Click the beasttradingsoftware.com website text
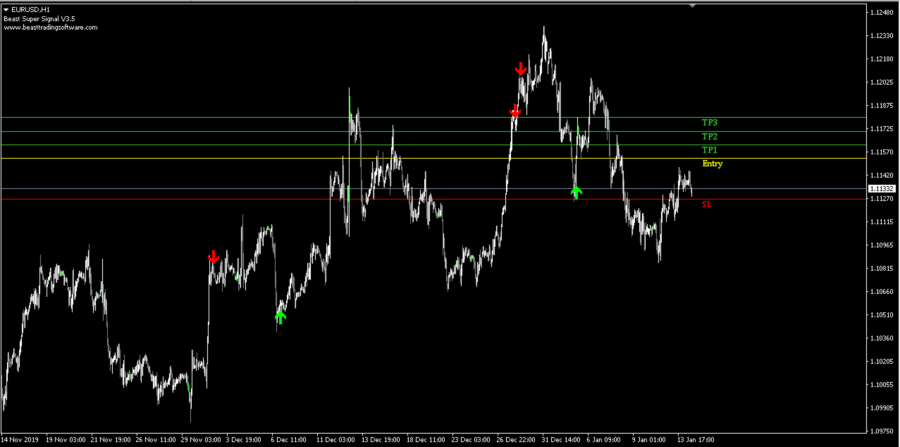The width and height of the screenshot is (900, 447). click(50, 27)
